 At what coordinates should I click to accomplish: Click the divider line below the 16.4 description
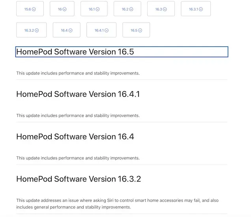122,165
